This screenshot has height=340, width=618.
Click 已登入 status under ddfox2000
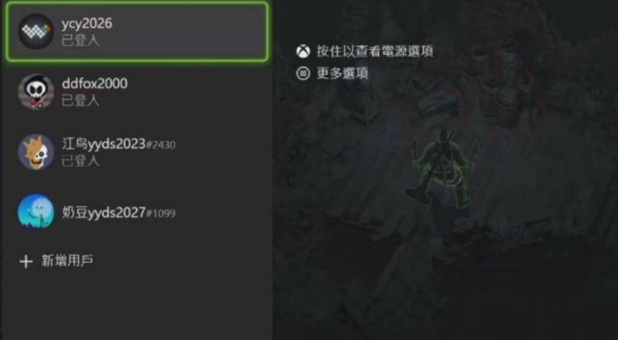[x=81, y=101]
